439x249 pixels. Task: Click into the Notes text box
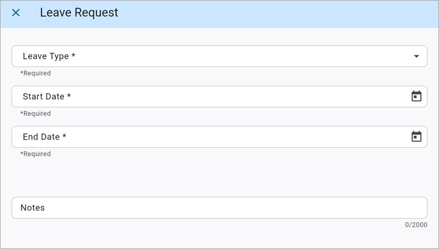219,208
